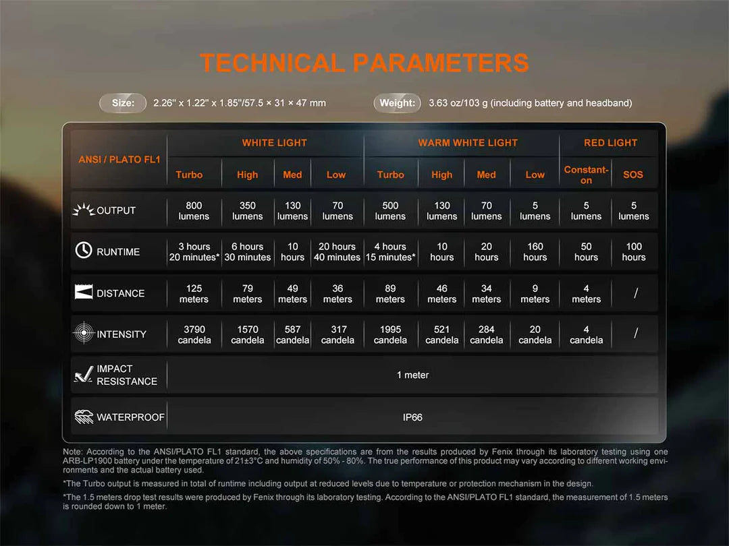The height and width of the screenshot is (546, 729).
Task: Click the 800 lumens output cell
Action: point(194,211)
